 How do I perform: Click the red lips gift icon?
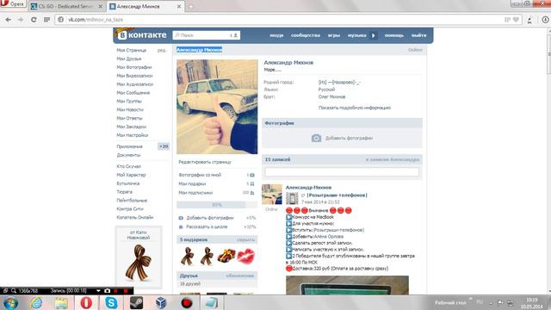pos(246,257)
